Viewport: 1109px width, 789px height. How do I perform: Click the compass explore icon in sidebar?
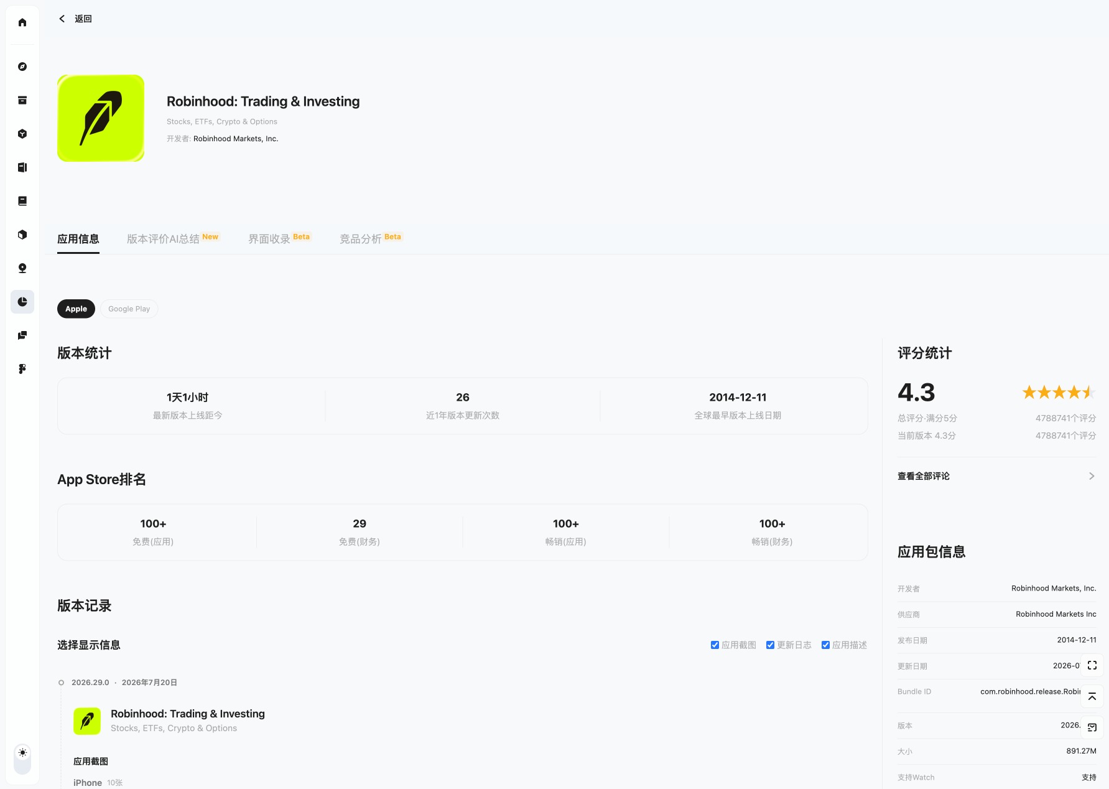[x=22, y=67]
